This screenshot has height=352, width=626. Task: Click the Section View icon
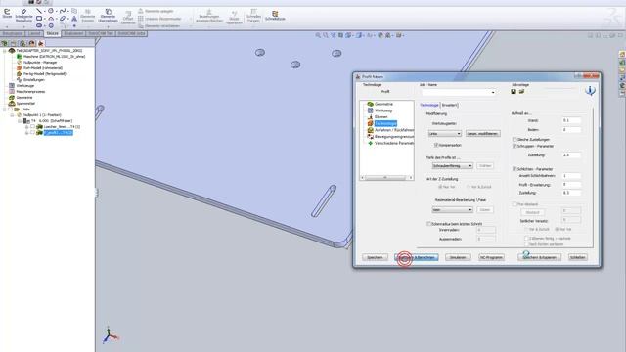tap(341, 35)
